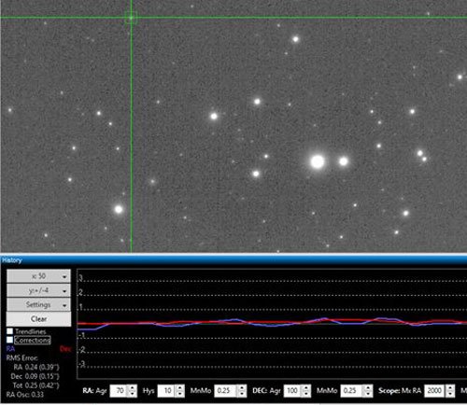Image resolution: width=467 pixels, height=405 pixels.
Task: Increase RA MnMo with the up arrow
Action: pos(242,388)
